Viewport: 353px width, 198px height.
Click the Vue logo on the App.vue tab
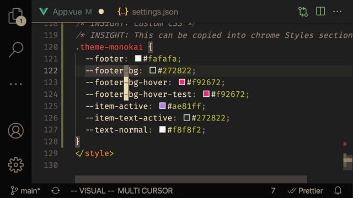click(43, 12)
